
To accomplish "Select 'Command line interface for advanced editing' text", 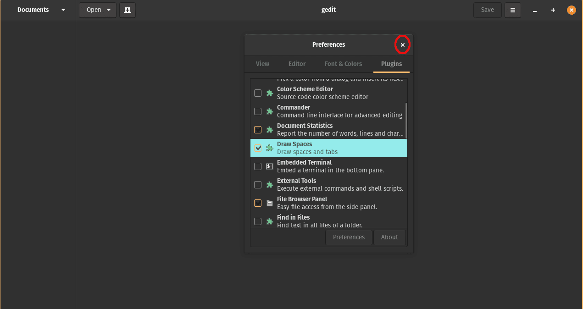I will click(x=339, y=115).
